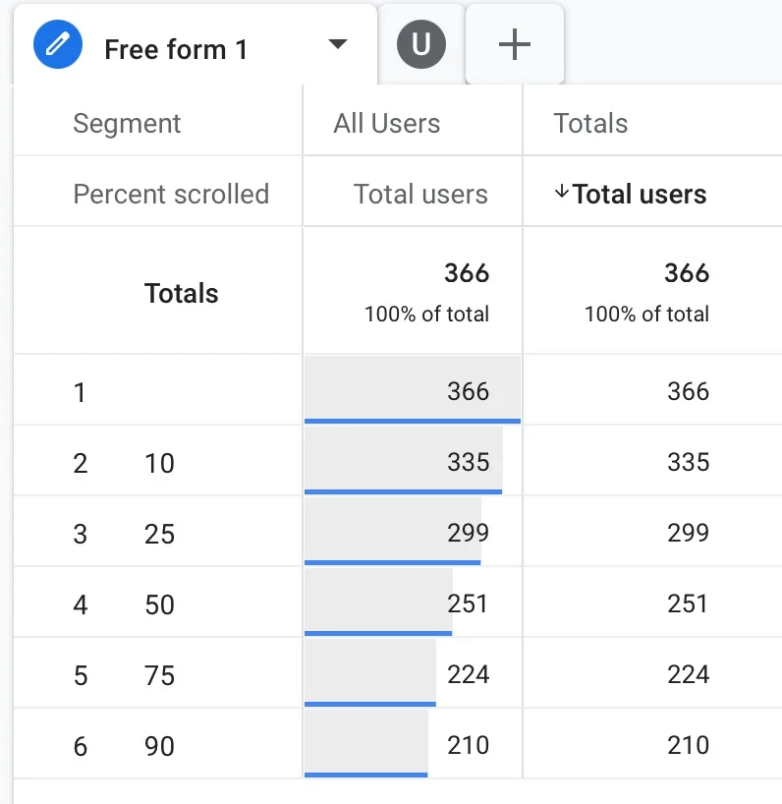Click 224 in the Totals column
Image resolution: width=782 pixels, height=804 pixels.
[x=689, y=674]
